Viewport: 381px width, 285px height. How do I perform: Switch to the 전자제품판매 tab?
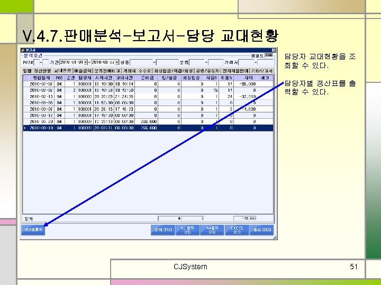tap(235, 71)
